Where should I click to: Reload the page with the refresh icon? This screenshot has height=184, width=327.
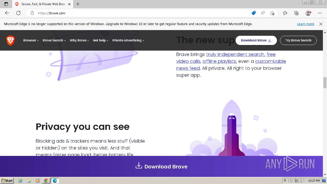click(x=18, y=13)
